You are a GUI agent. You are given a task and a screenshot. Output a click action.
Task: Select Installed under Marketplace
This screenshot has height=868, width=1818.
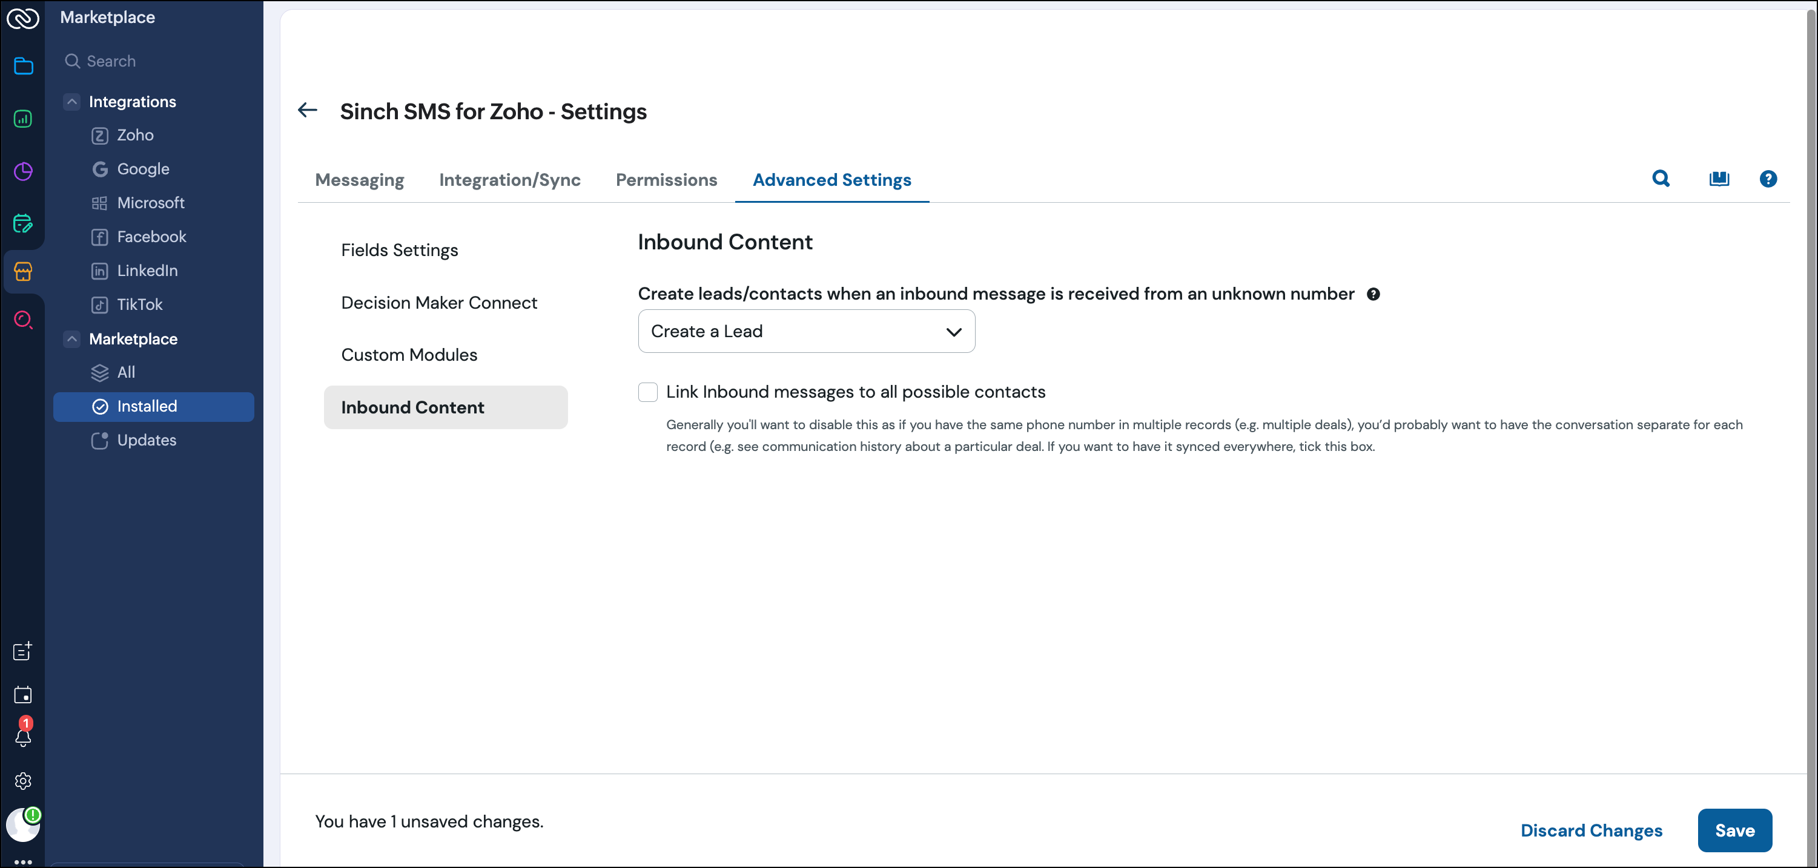[154, 407]
